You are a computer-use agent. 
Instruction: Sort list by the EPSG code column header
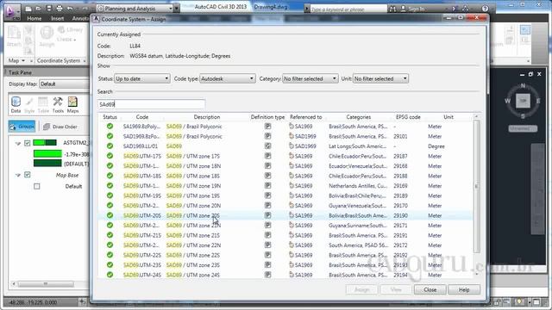click(x=408, y=117)
